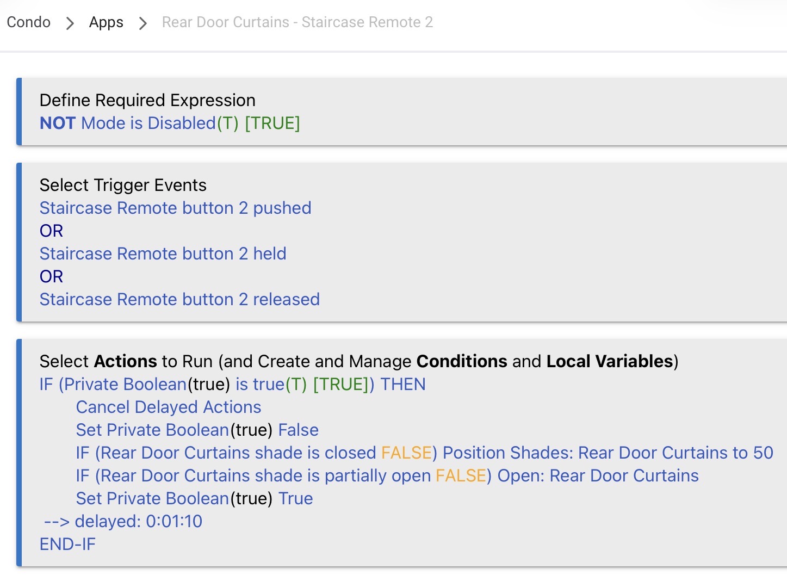Edit the Set Private Boolean False action
Image resolution: width=787 pixels, height=581 pixels.
(197, 430)
